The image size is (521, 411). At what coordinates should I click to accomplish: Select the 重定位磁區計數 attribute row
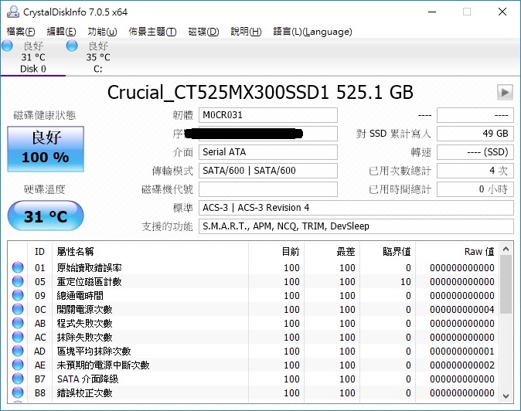coord(254,281)
